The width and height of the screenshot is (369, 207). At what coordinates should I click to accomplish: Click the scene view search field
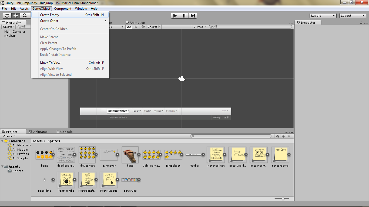tap(250, 27)
